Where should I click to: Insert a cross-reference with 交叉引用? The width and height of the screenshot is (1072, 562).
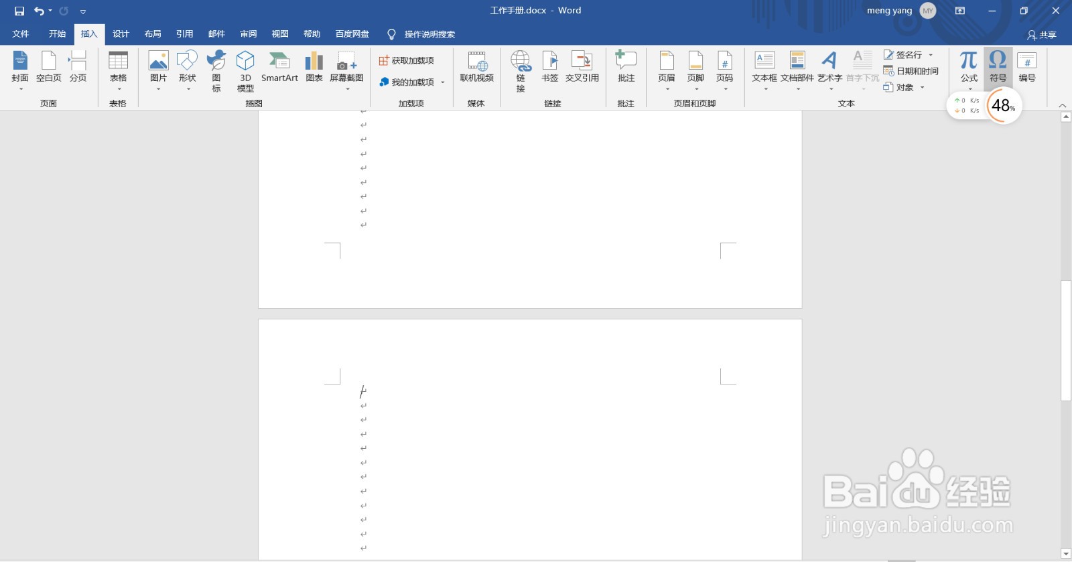pos(582,67)
